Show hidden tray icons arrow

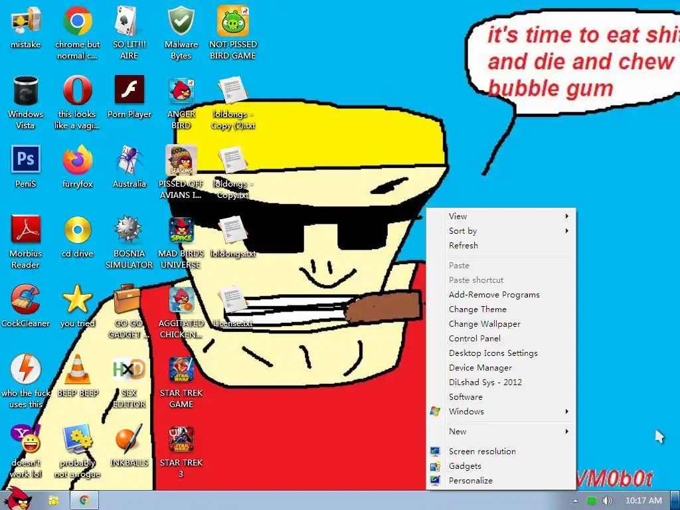tap(576, 501)
